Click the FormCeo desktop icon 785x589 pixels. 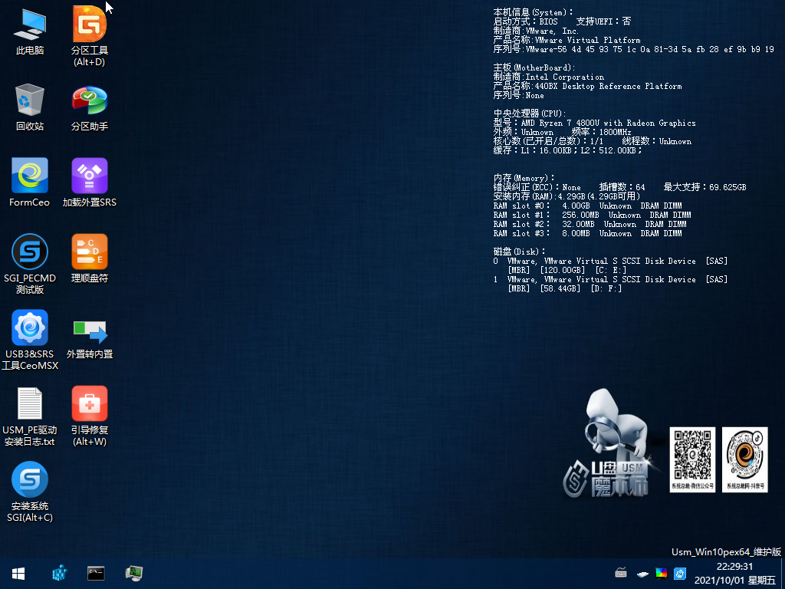(x=30, y=183)
